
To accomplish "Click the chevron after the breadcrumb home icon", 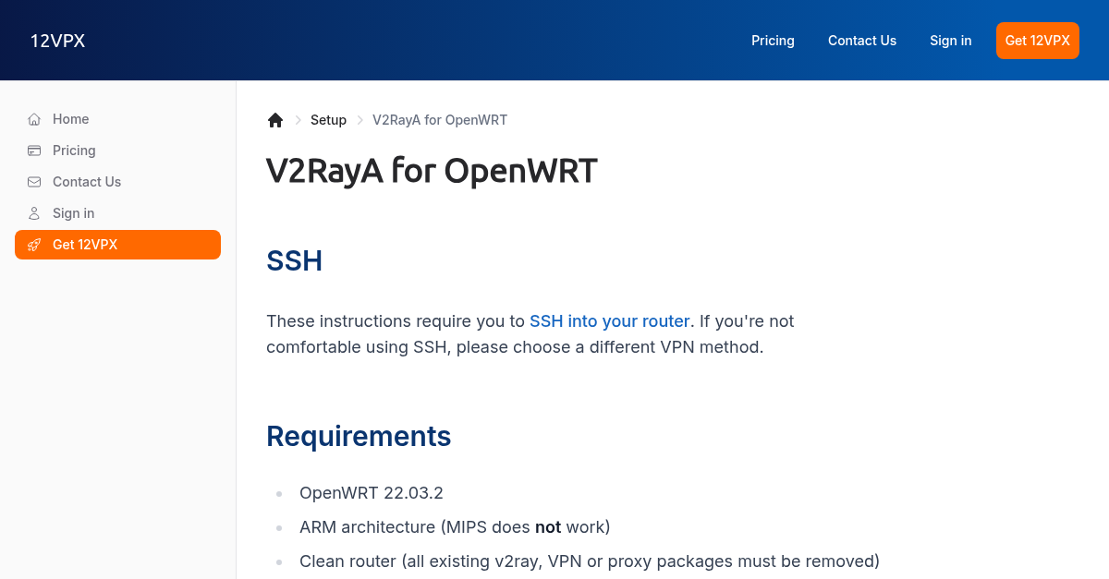I will point(298,120).
